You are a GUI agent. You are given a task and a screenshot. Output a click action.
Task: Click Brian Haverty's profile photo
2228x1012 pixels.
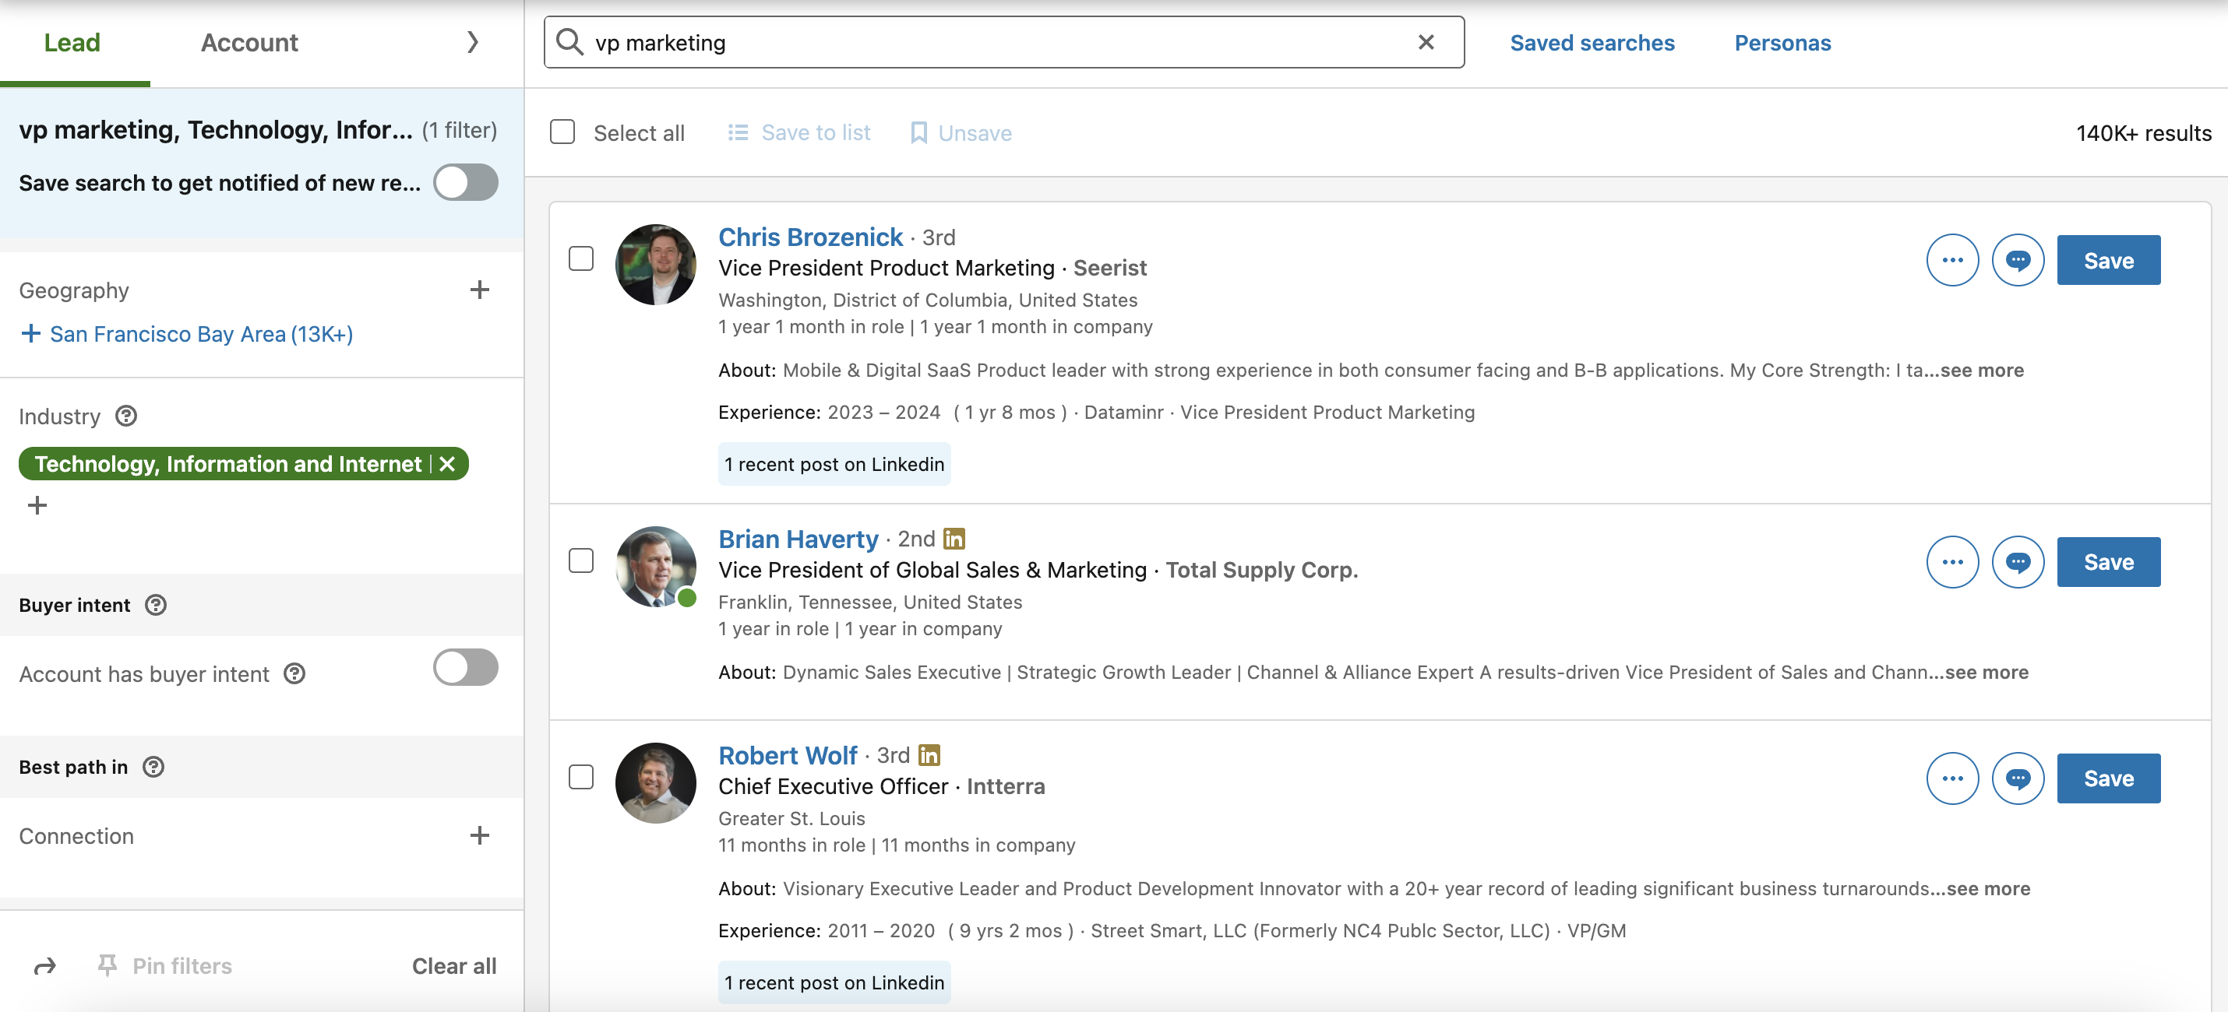(x=656, y=567)
